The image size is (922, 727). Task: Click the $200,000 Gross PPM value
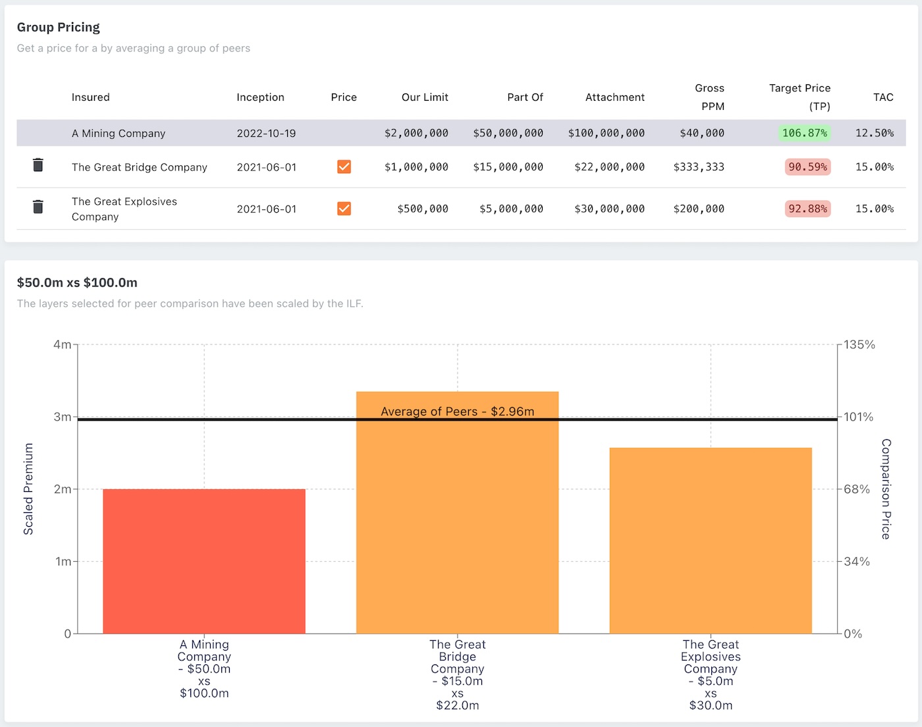pyautogui.click(x=699, y=209)
